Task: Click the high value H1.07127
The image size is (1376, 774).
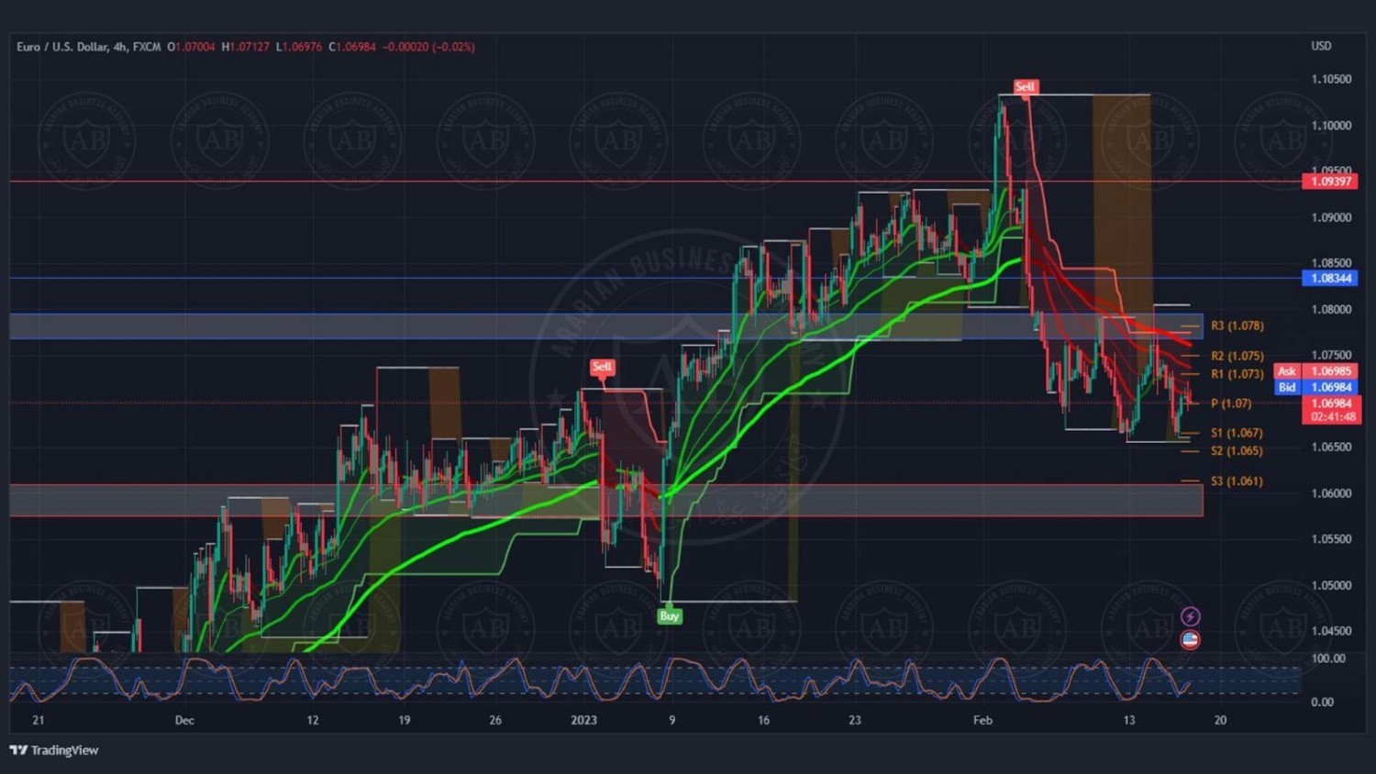Action: point(246,47)
